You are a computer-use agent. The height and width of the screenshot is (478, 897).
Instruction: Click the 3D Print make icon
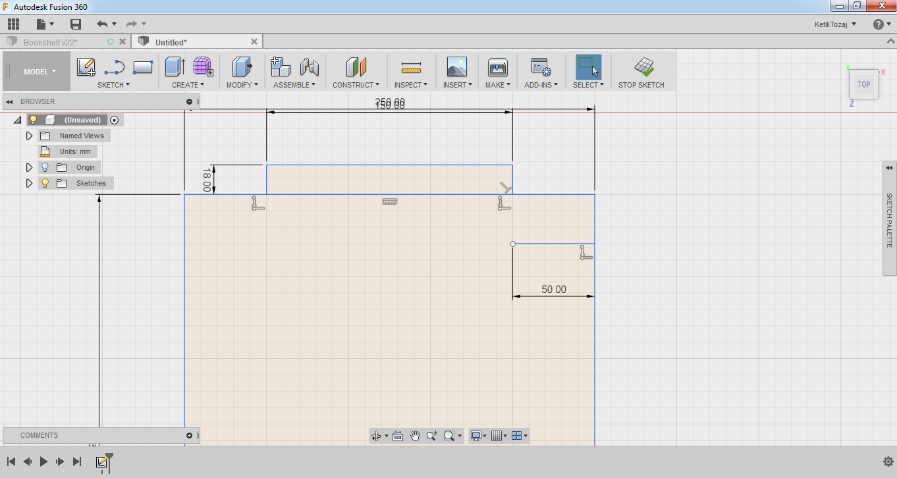[x=498, y=66]
